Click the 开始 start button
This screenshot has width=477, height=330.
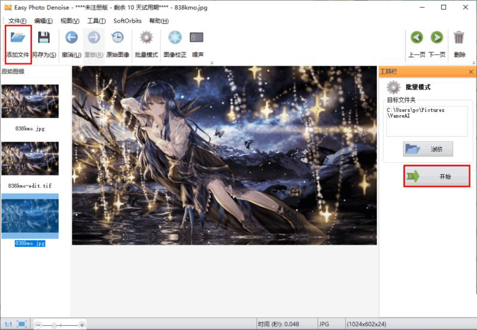tap(437, 176)
